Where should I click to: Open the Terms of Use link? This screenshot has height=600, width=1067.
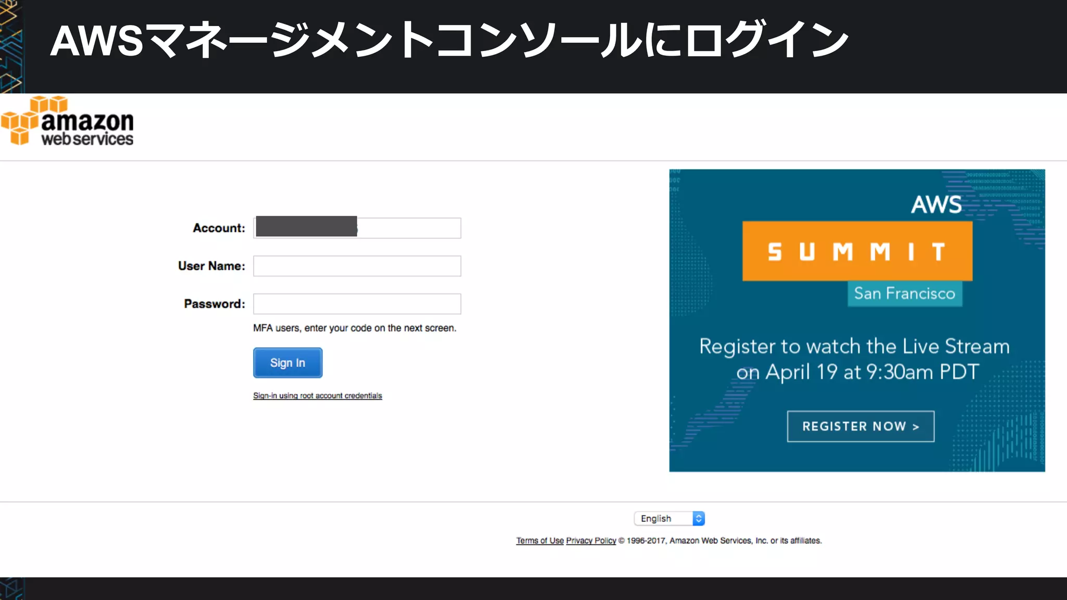pos(540,541)
